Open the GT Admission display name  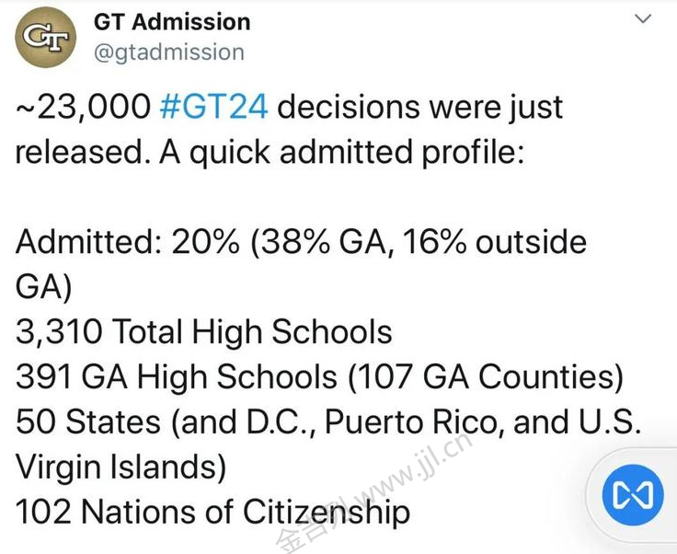172,22
